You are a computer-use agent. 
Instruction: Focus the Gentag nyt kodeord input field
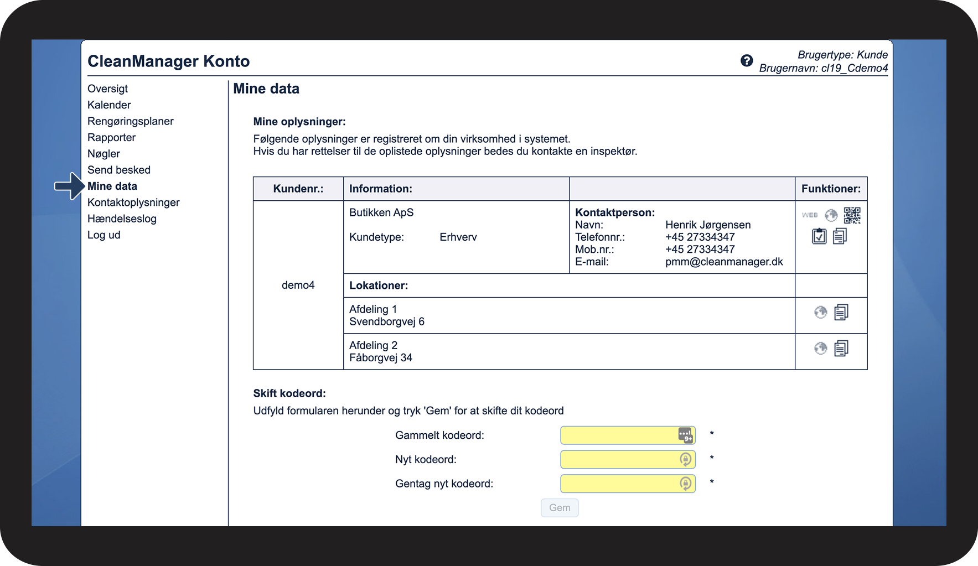pos(628,484)
